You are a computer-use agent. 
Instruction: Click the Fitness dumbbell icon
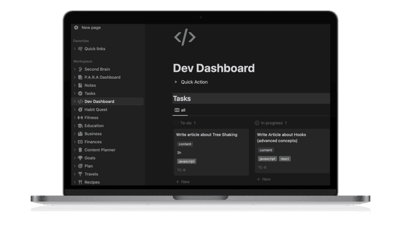coord(80,117)
